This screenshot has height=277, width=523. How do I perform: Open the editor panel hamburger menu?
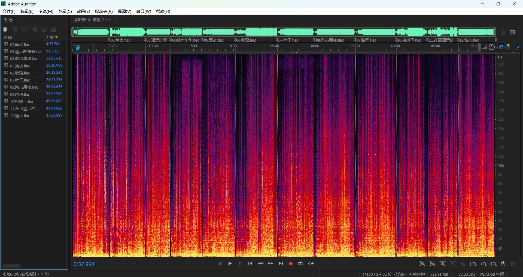click(x=115, y=20)
